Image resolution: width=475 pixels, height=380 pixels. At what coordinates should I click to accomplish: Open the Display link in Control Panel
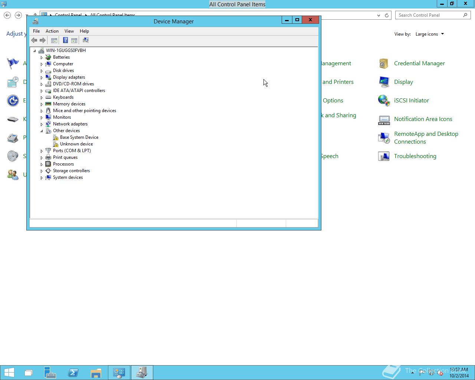pos(403,82)
